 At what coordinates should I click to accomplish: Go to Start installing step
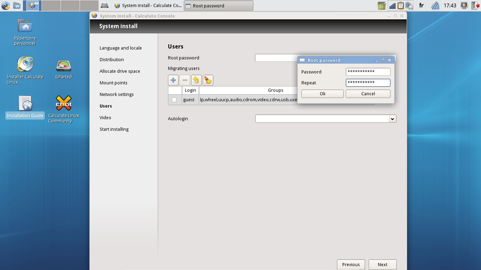(x=114, y=129)
